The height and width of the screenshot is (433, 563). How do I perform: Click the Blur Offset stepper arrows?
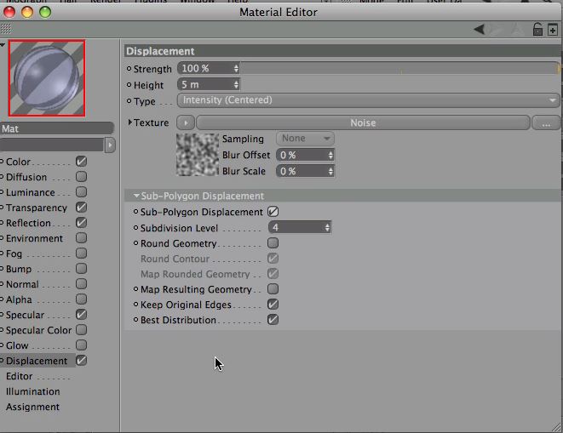[330, 155]
